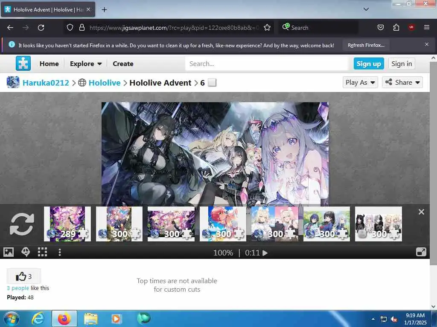Image resolution: width=437 pixels, height=327 pixels.
Task: Dismiss the Firefox notification bar
Action: (x=427, y=44)
